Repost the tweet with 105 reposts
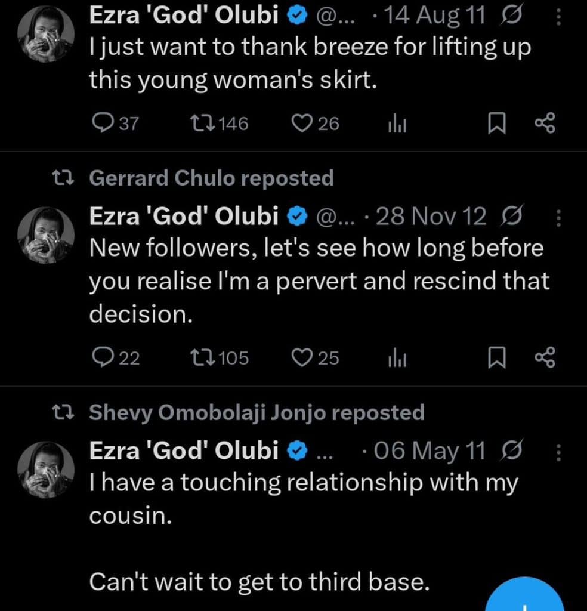587x611 pixels. point(198,357)
